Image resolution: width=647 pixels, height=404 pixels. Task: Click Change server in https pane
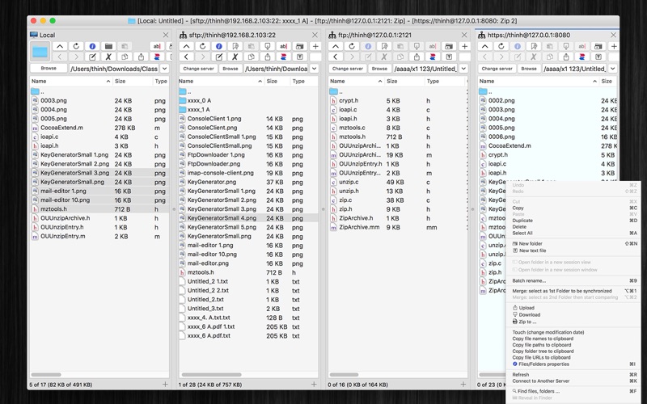[497, 69]
